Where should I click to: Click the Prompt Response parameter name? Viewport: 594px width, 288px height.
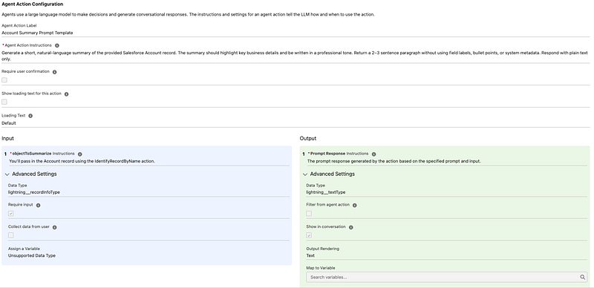(x=327, y=154)
